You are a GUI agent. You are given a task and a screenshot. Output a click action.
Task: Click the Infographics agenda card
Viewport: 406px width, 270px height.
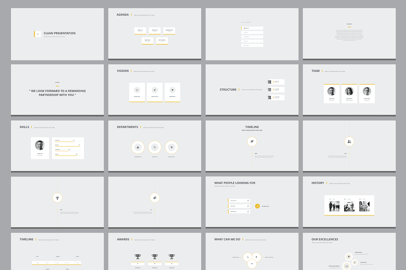coord(169,31)
